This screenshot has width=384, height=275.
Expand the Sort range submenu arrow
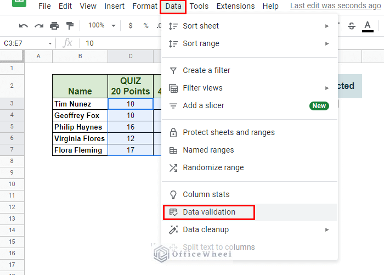coord(327,43)
